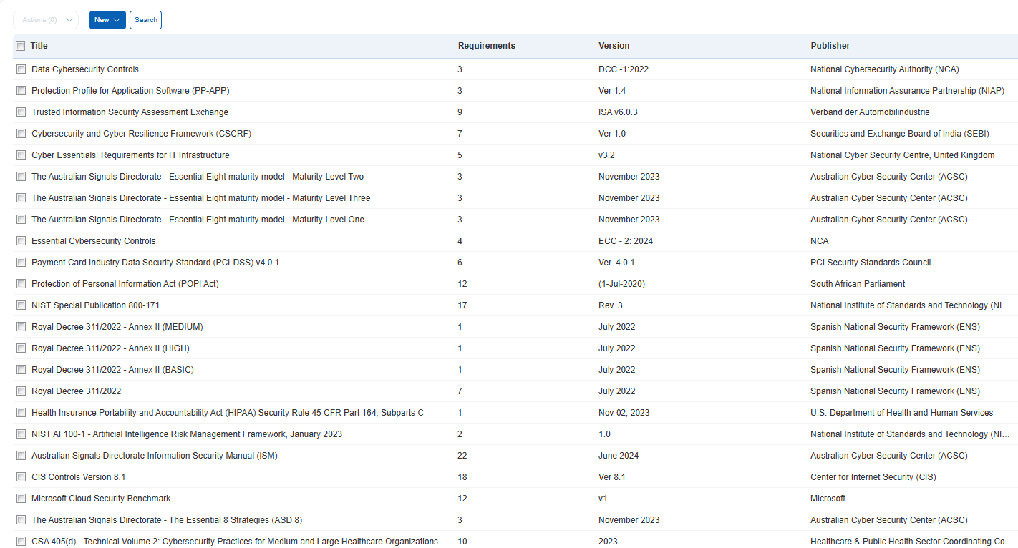Click version Nov 02, 2023
This screenshot has height=548, width=1018.
pos(624,413)
